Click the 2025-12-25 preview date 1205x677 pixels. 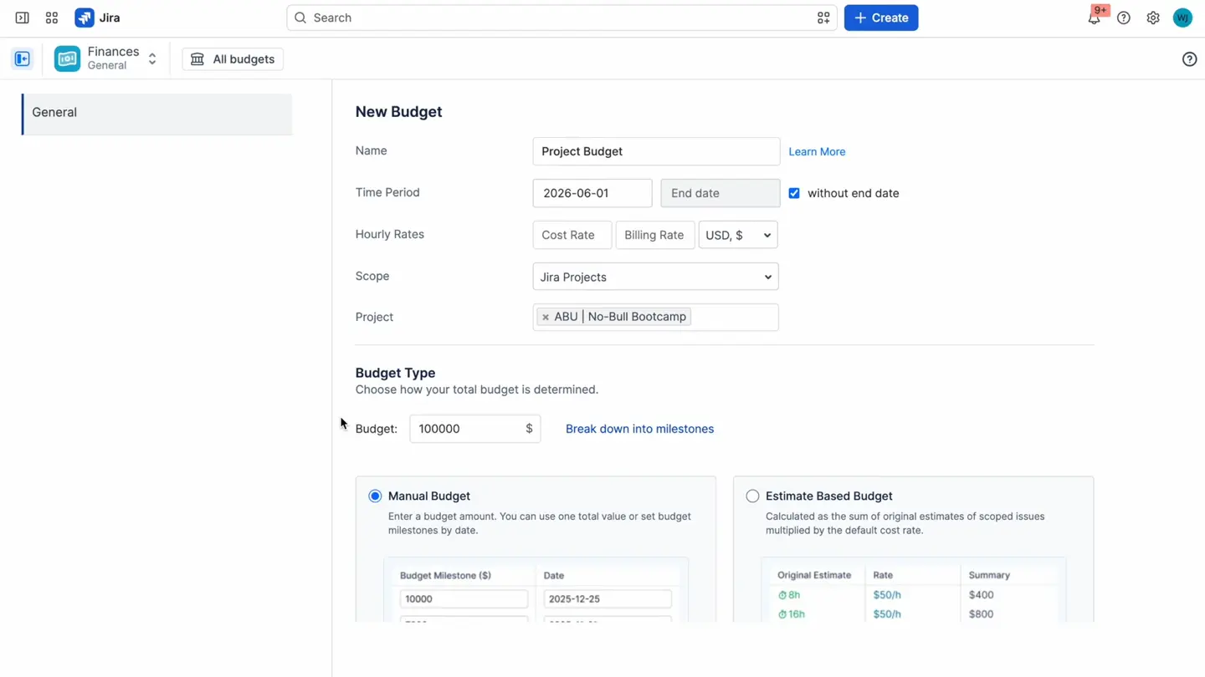(x=608, y=598)
